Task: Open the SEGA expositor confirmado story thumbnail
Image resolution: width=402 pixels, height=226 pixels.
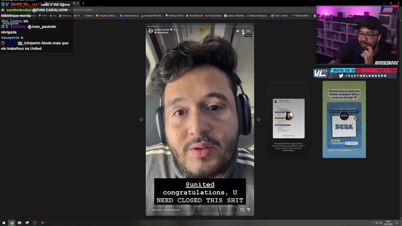Action: click(344, 119)
